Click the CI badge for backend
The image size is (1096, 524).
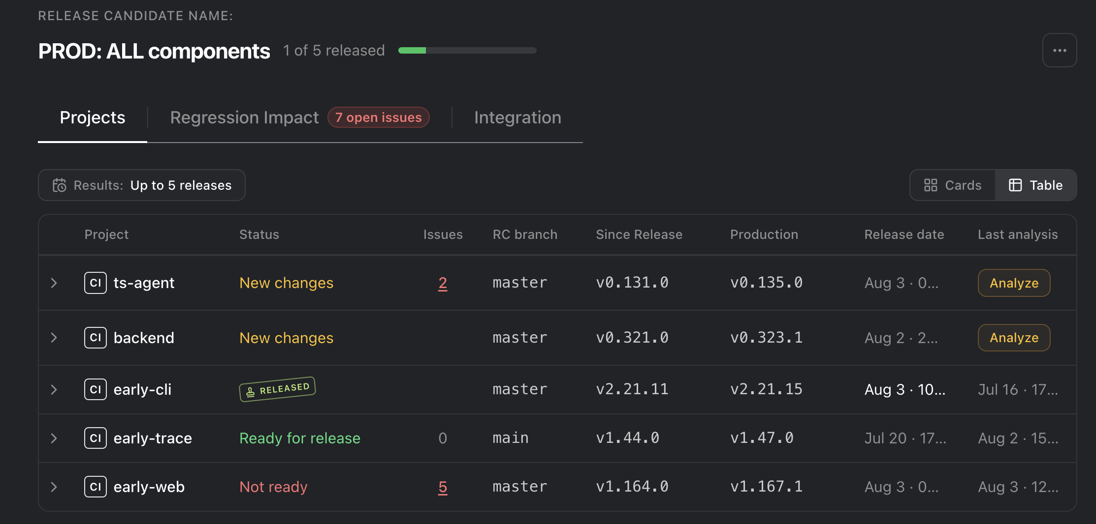pos(96,338)
